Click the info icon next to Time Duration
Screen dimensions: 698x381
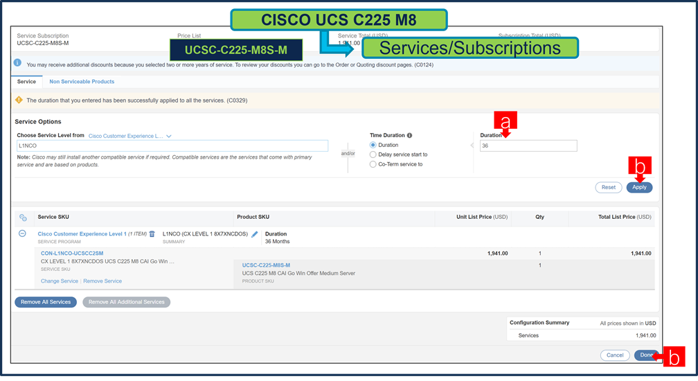point(409,135)
